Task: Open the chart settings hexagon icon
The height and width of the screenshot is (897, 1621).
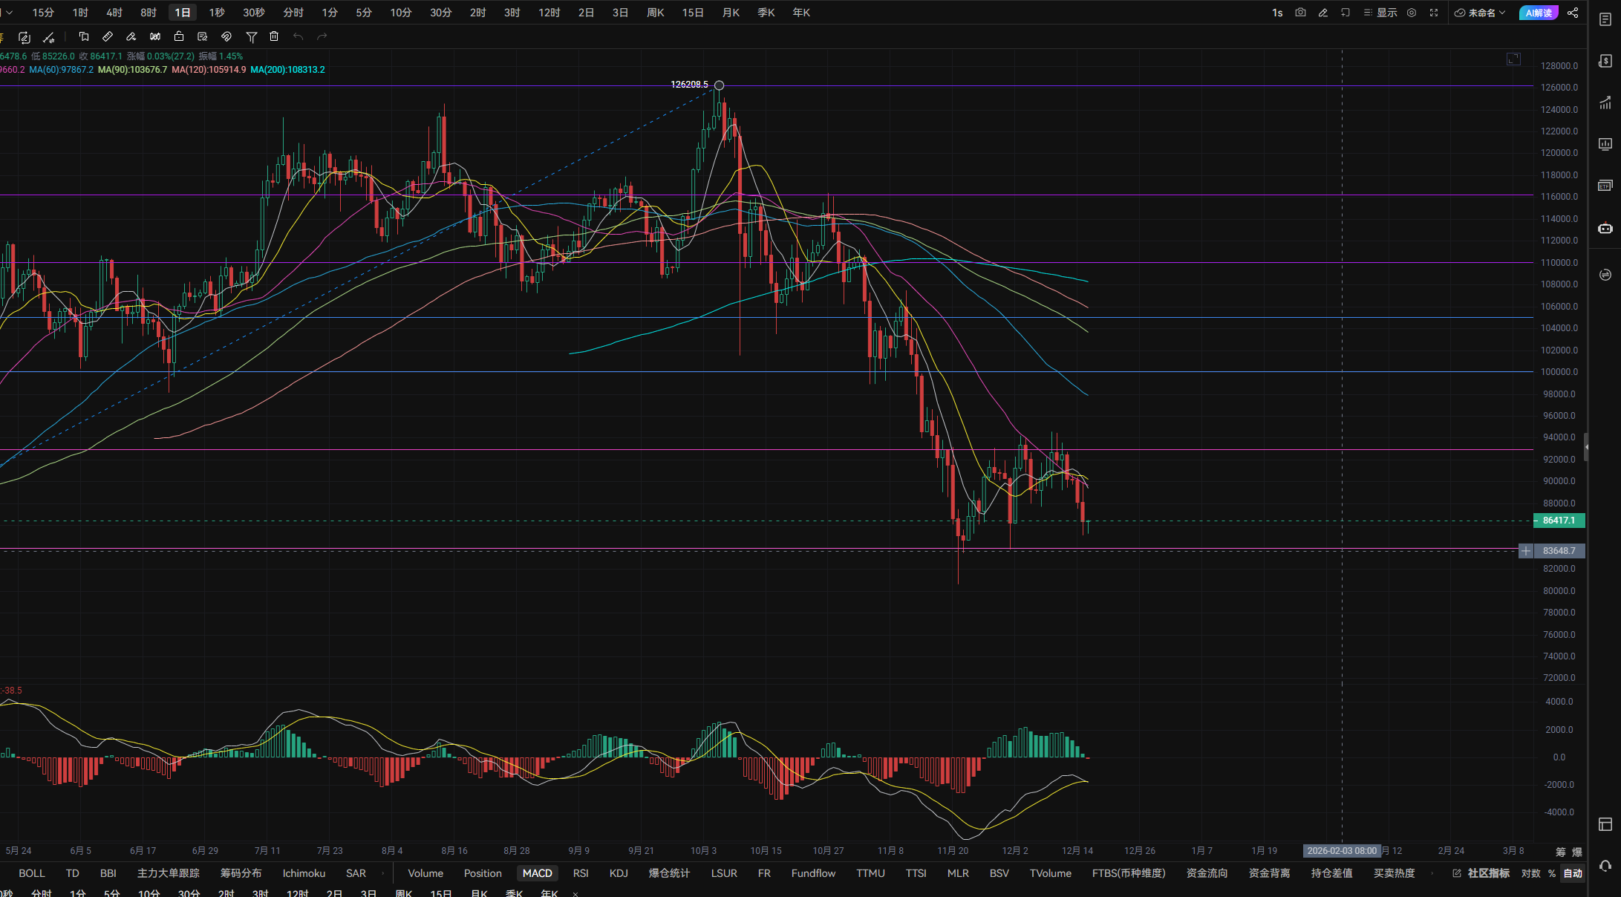Action: pos(1412,13)
